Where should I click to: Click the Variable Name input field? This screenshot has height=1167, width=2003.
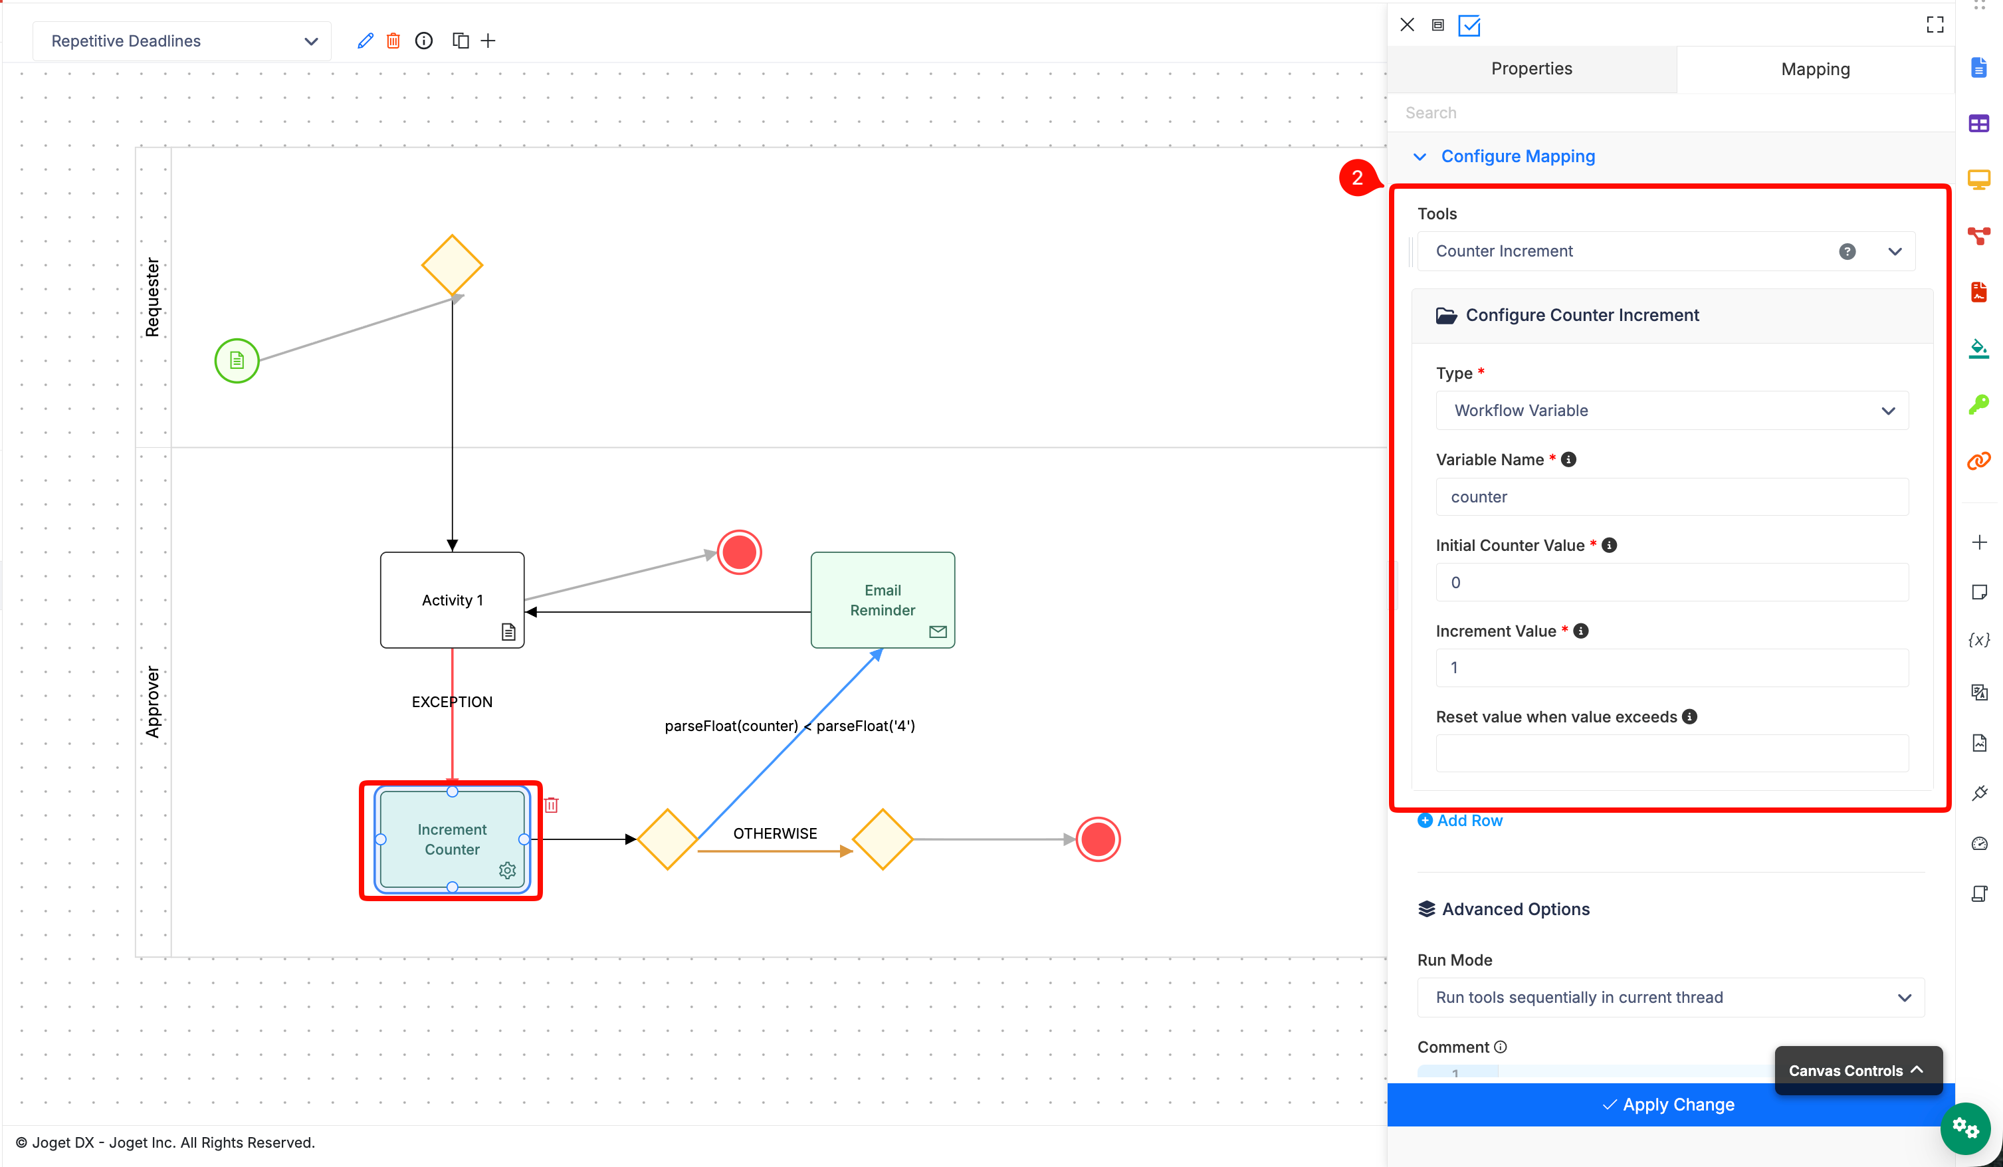(1671, 497)
